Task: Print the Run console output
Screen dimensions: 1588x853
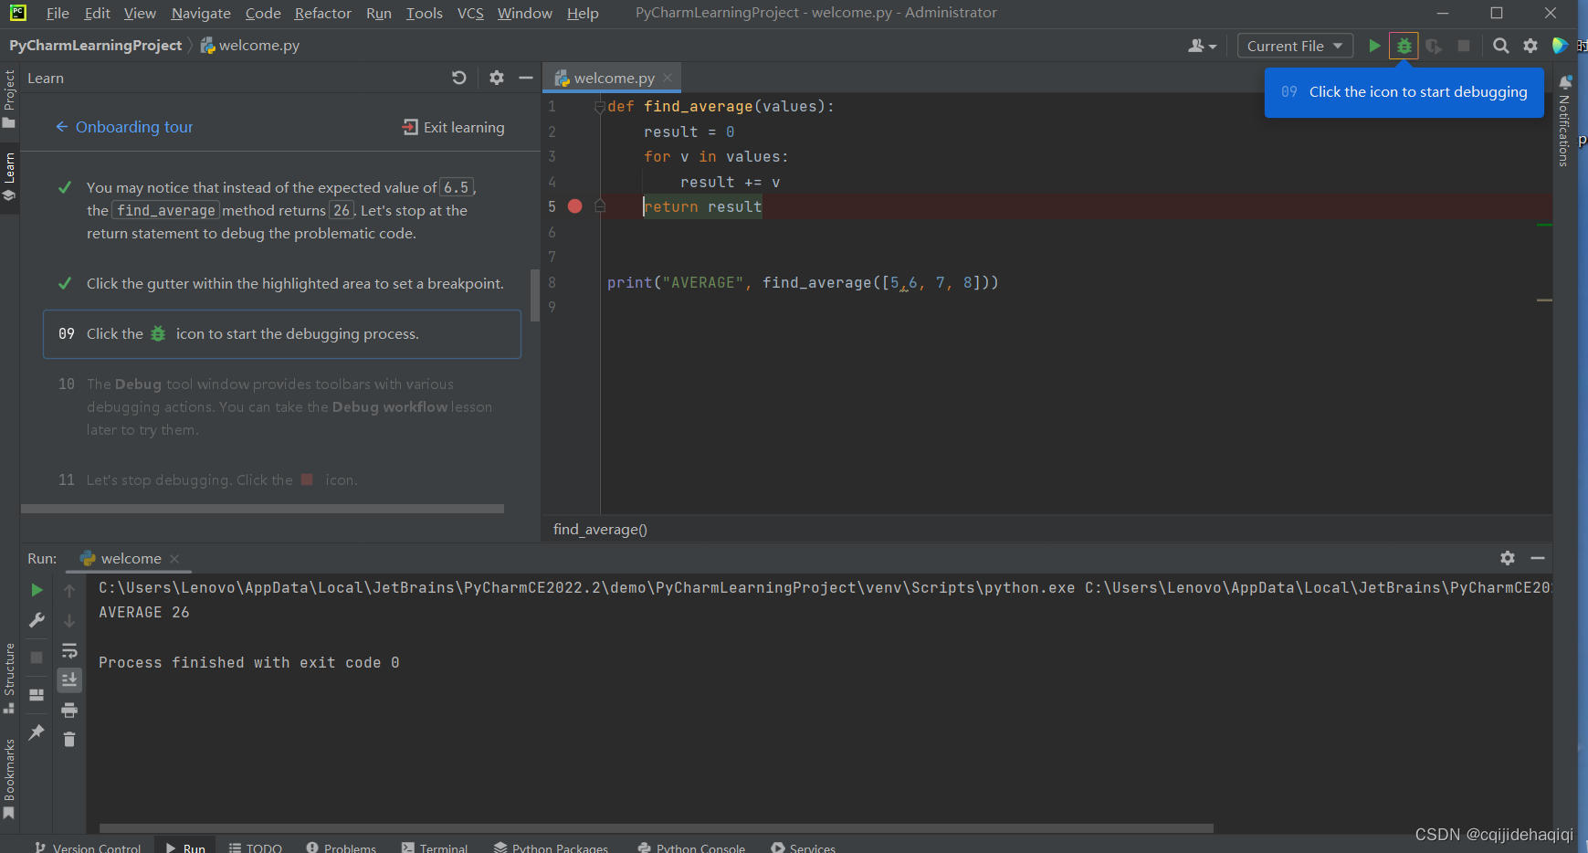Action: pos(69,710)
